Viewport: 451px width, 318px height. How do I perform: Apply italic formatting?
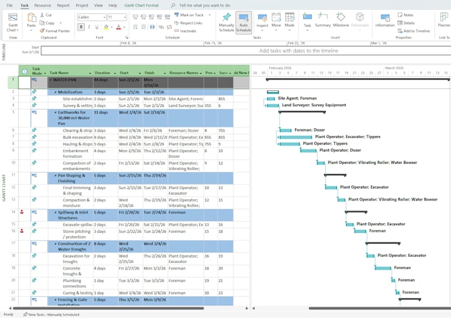pyautogui.click(x=89, y=27)
